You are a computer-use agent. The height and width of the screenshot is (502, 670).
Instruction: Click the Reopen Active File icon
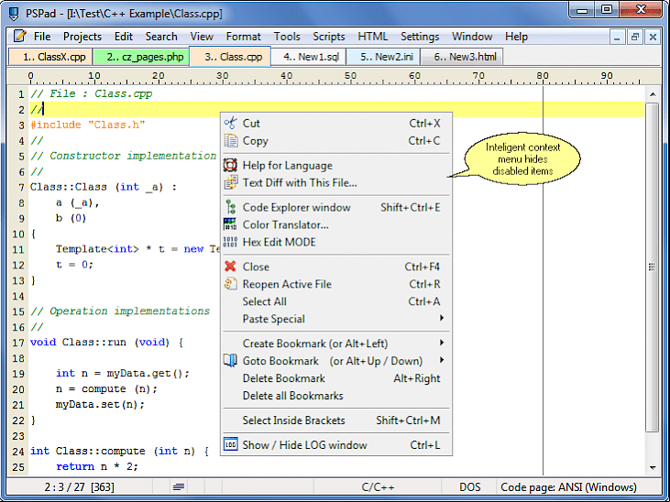click(230, 284)
